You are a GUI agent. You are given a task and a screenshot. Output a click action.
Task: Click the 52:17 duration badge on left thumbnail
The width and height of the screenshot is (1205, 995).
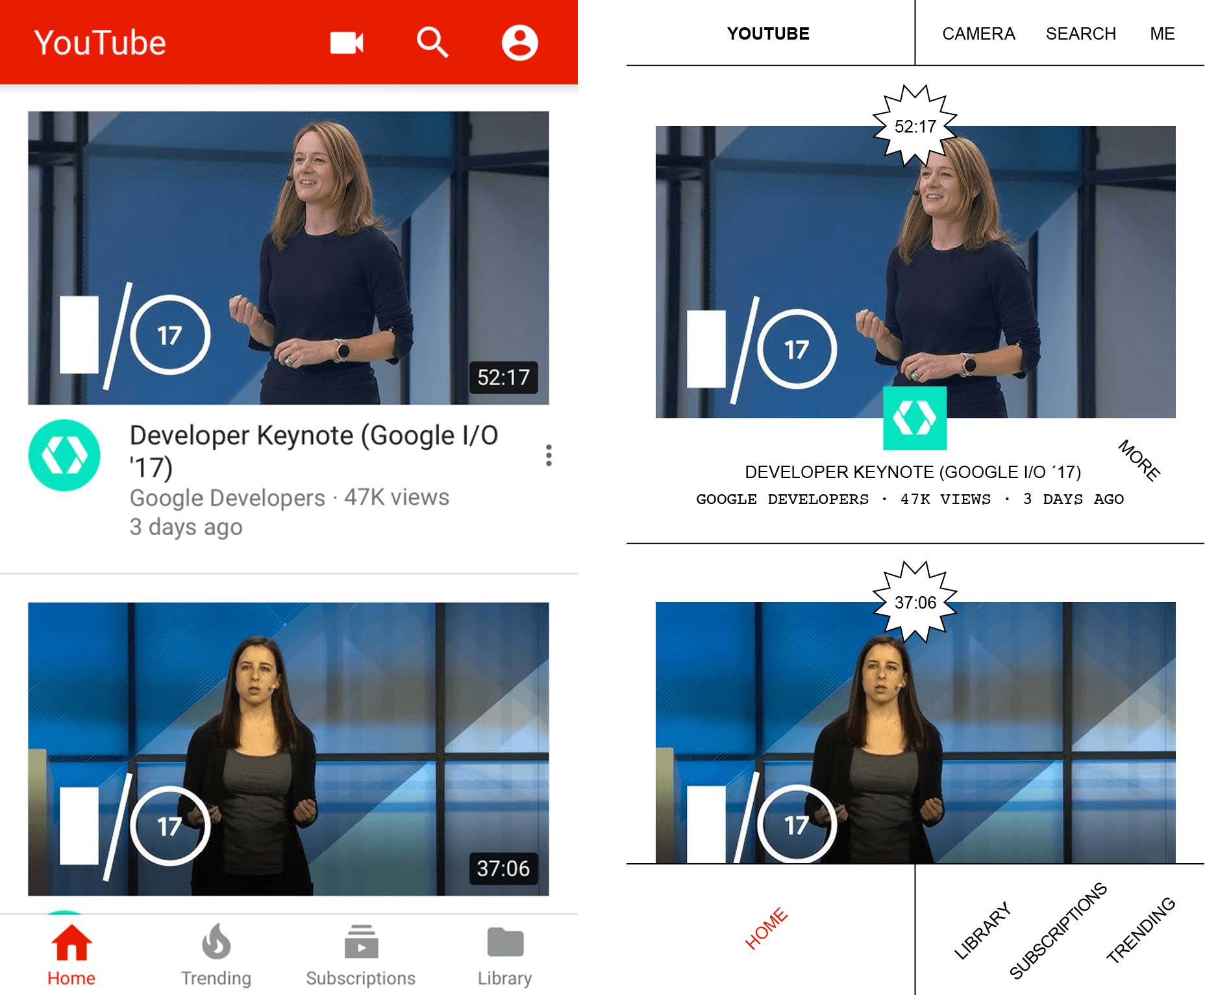point(503,377)
